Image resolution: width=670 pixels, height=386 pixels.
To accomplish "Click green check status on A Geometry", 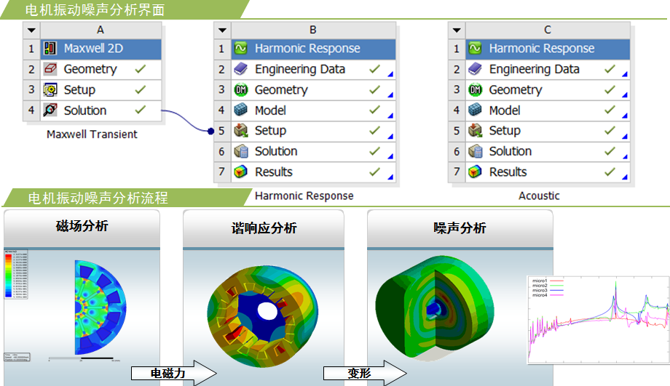I will click(x=141, y=68).
